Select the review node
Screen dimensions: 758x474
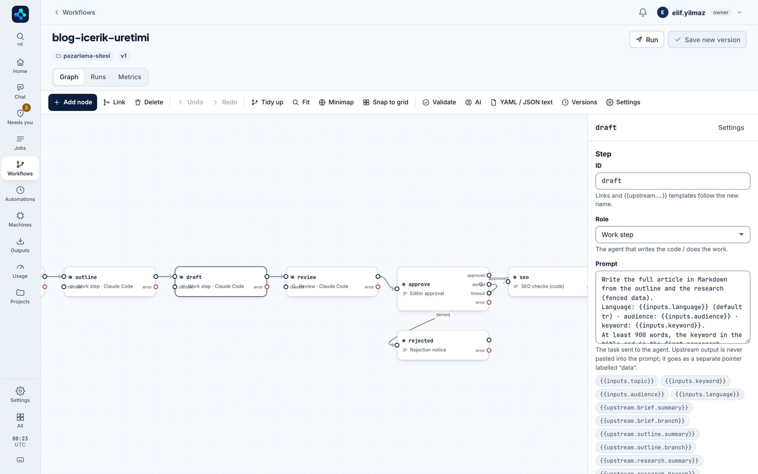click(332, 282)
